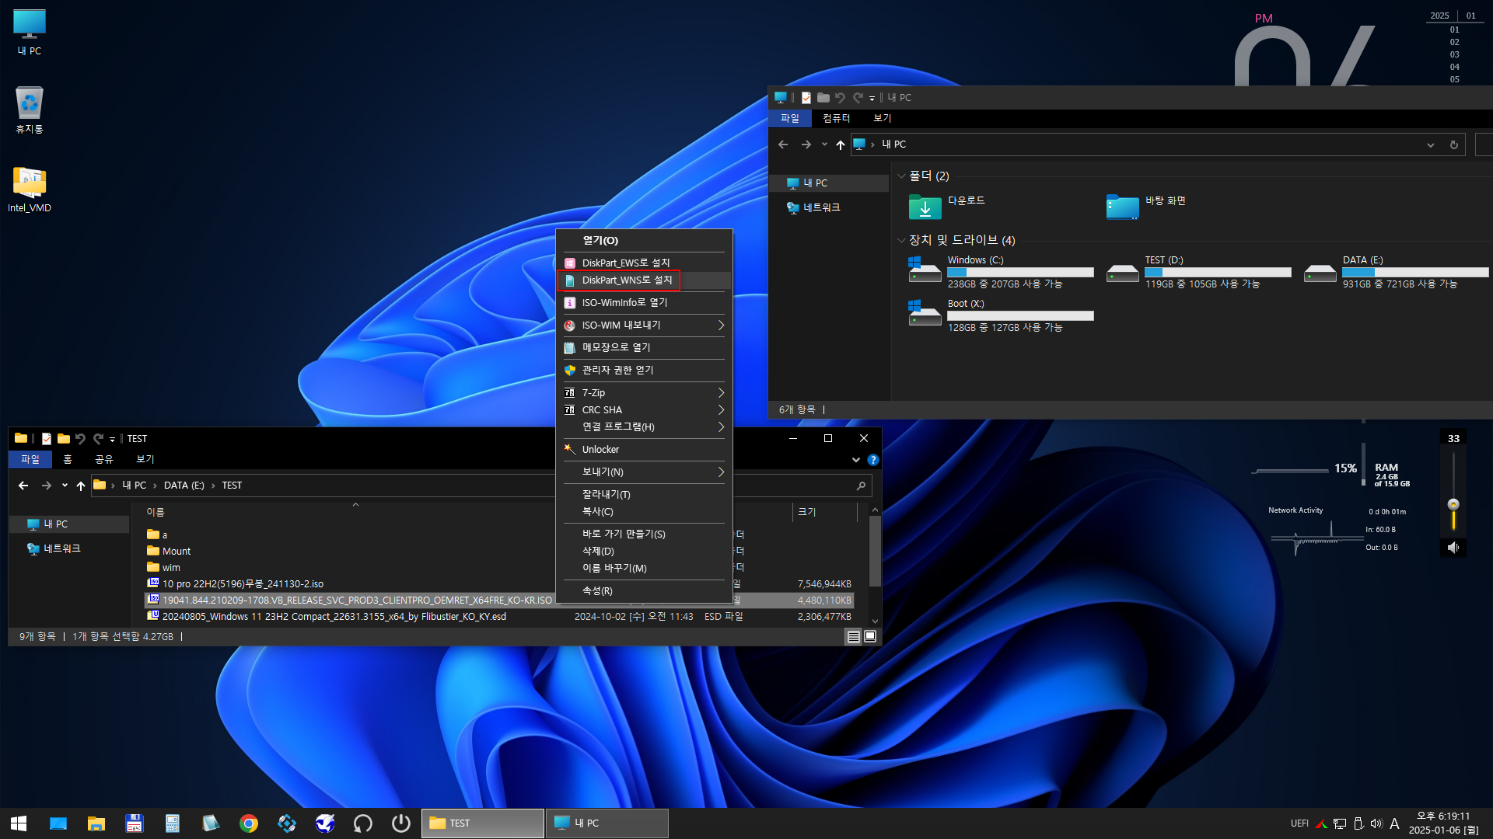This screenshot has height=839, width=1493.
Task: Switch to details view in TEST window
Action: [853, 637]
